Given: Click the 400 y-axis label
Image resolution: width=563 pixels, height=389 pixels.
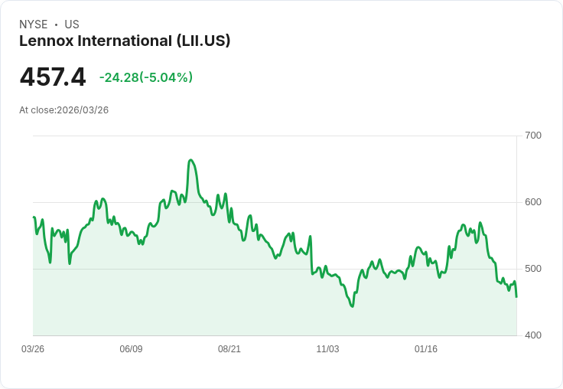Looking at the screenshot, I should 533,335.
